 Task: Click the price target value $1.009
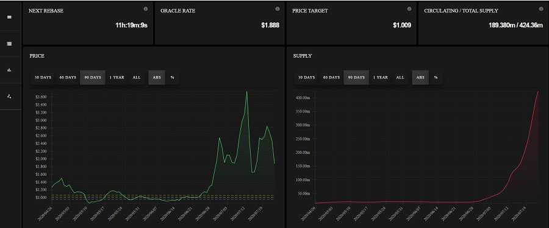coord(402,25)
